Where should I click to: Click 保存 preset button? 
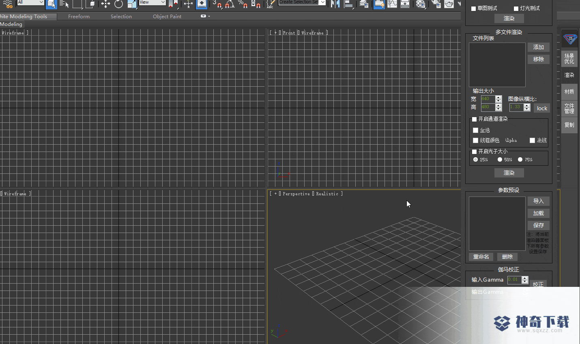click(539, 225)
